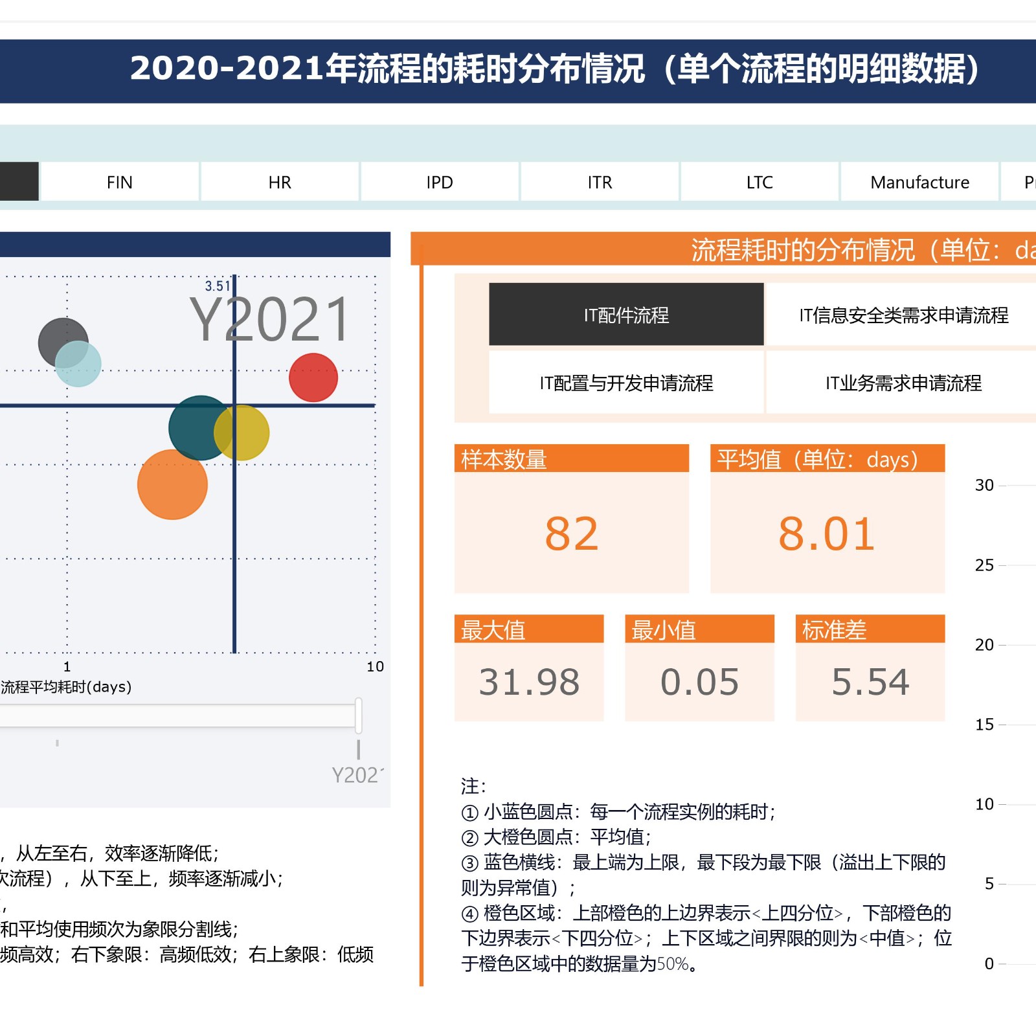The width and height of the screenshot is (1036, 1036).
Task: Click the IT配置与开发申请流程 button
Action: pyautogui.click(x=626, y=383)
